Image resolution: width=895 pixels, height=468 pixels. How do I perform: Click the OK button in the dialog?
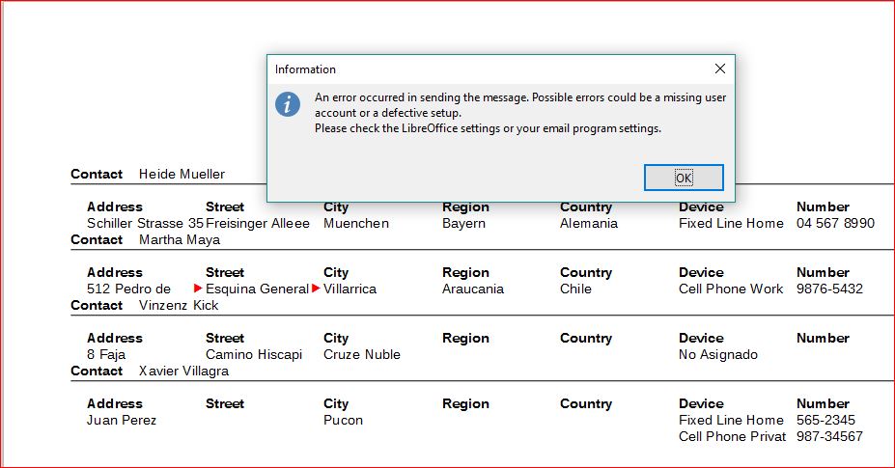[684, 178]
